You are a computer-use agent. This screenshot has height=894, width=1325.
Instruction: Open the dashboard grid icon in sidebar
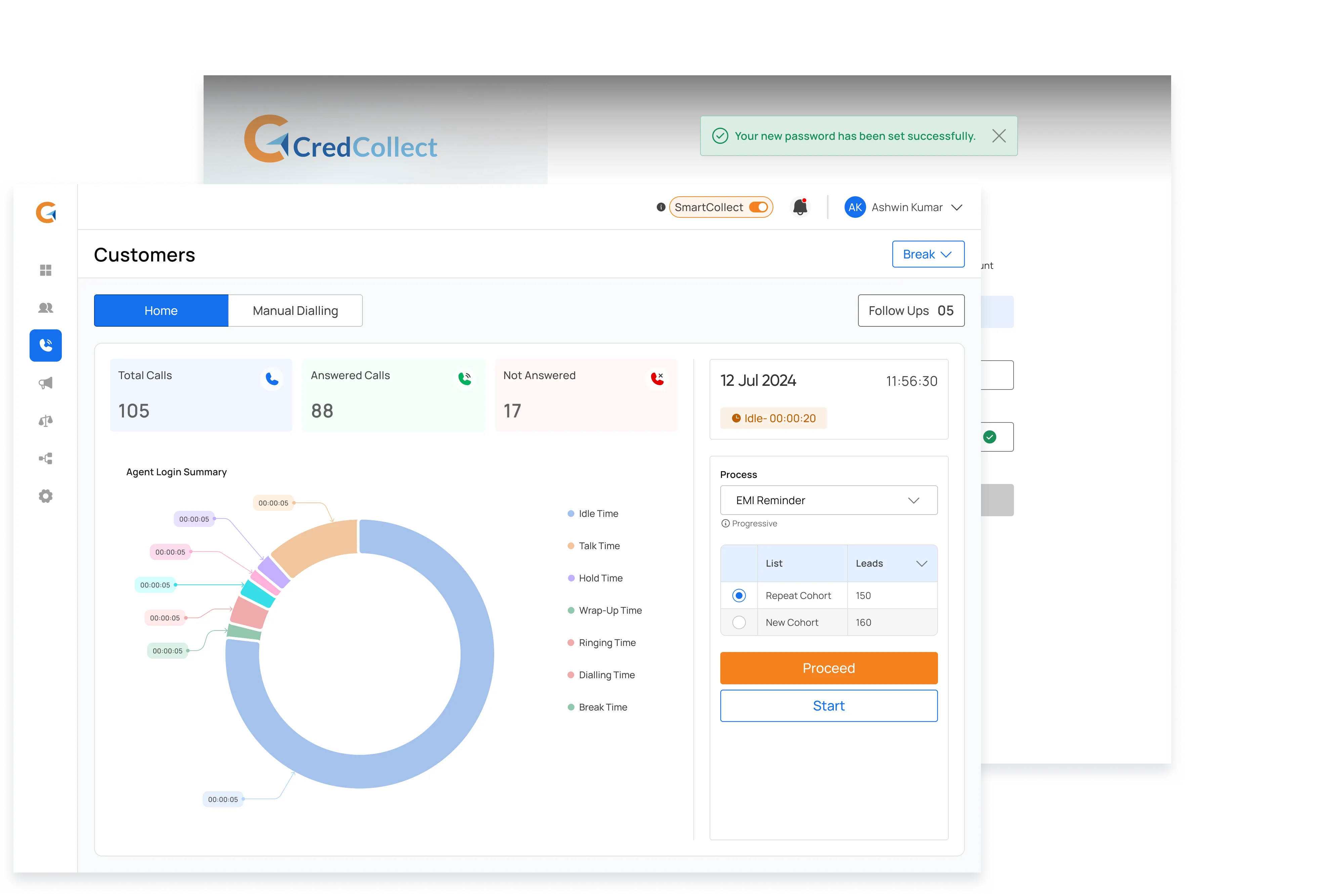coord(46,270)
